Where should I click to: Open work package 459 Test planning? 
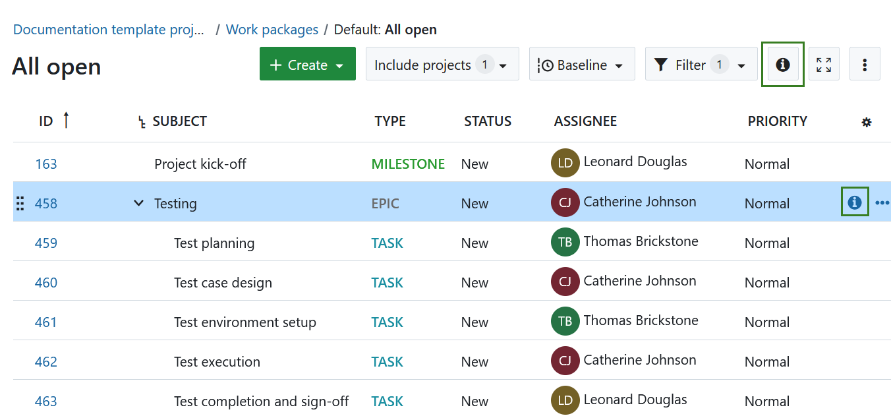(x=46, y=243)
